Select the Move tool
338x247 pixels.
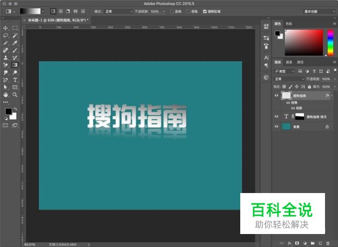tap(5, 28)
